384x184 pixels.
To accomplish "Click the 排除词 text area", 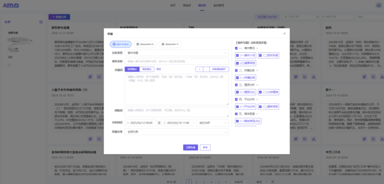I will 177,112.
